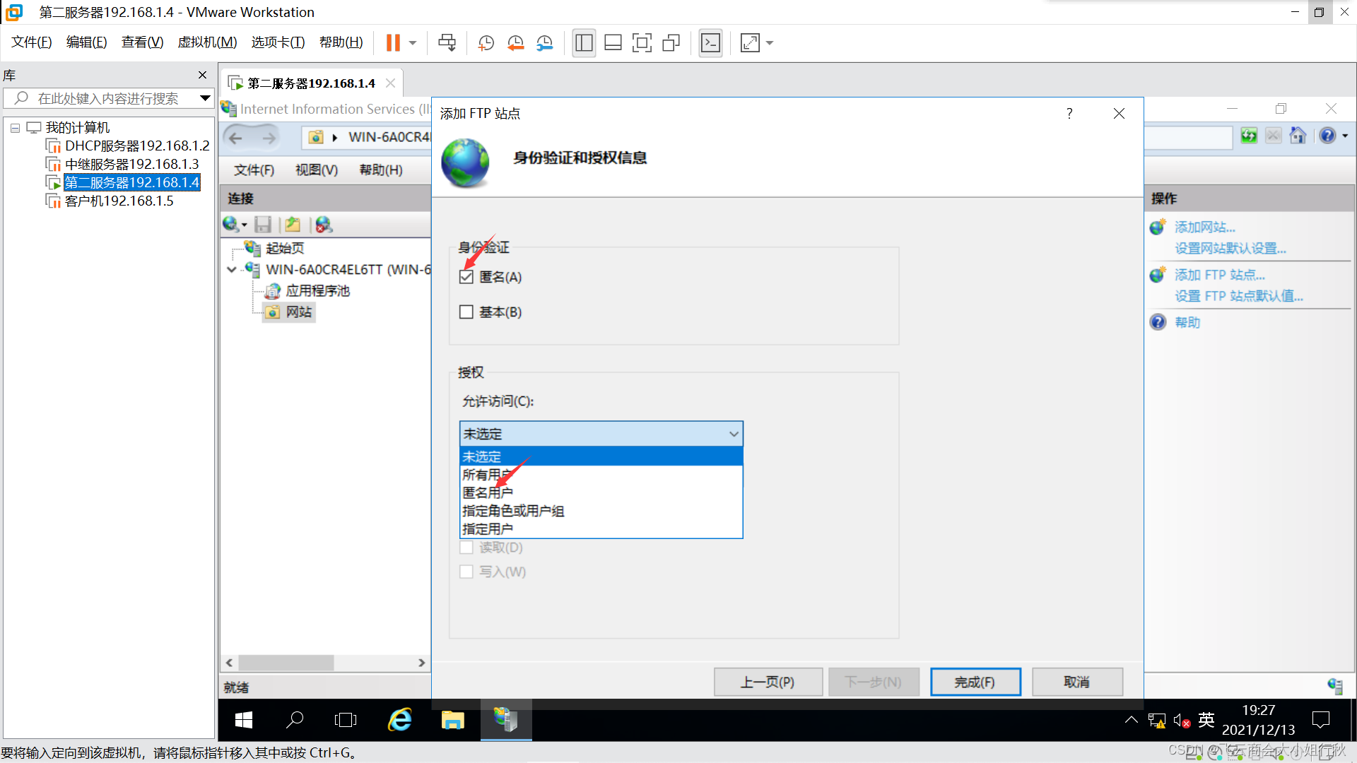Click the send Ctrl+Alt+Del toolbar icon
Viewport: 1357px width, 763px height.
tap(447, 43)
